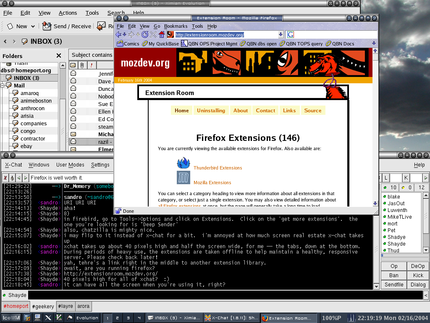Close X-Chat tab with the red X

(5, 178)
